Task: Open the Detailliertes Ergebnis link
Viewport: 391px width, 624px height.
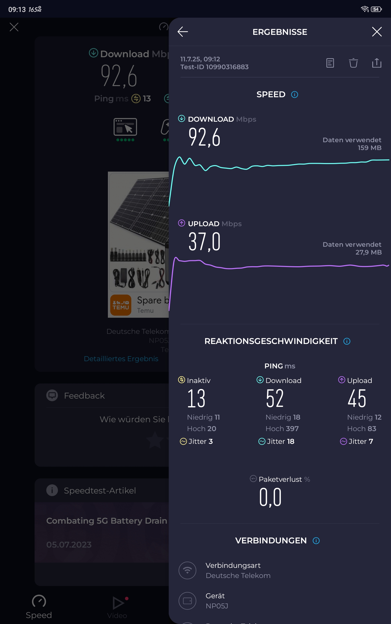Action: click(x=121, y=359)
